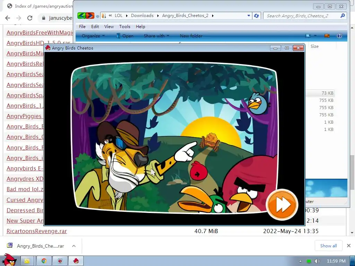Open the Angrydres XD link
355x266 pixels.
[25, 179]
